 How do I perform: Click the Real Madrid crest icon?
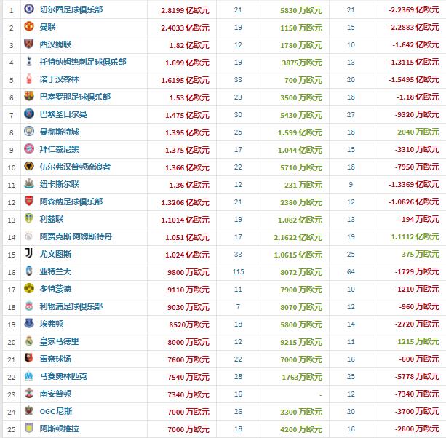[x=29, y=341]
